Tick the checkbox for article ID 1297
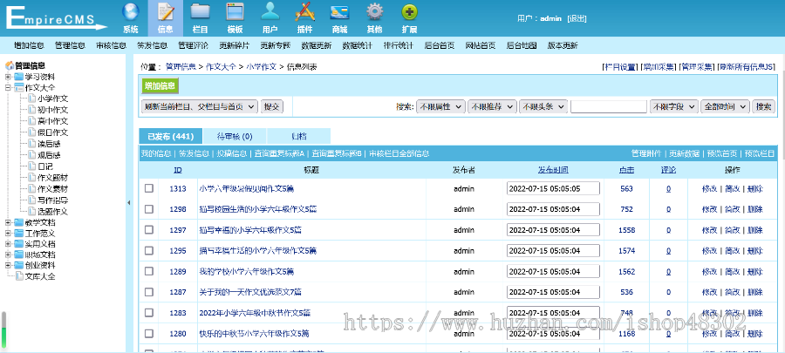 pyautogui.click(x=149, y=230)
